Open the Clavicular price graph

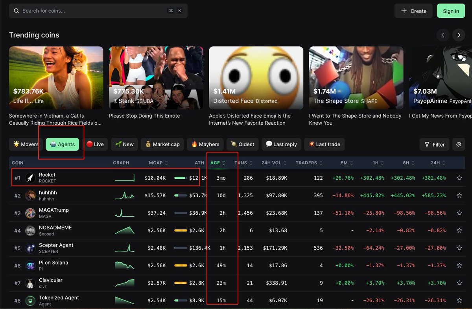click(x=125, y=283)
